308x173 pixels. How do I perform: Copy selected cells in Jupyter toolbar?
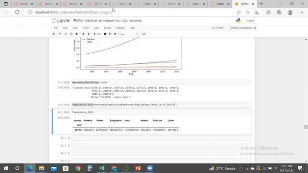(x=72, y=34)
